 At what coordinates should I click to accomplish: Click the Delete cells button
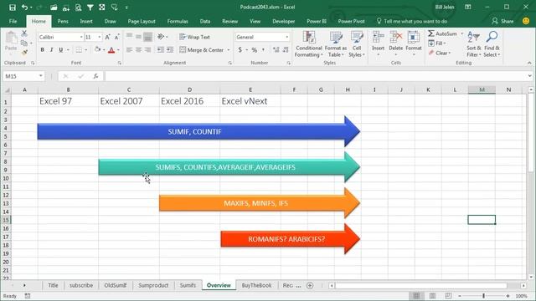(396, 43)
